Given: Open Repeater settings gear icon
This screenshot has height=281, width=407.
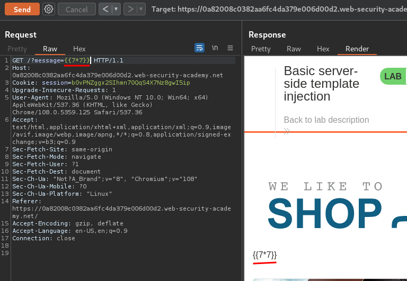Looking at the screenshot, I should coord(49,10).
